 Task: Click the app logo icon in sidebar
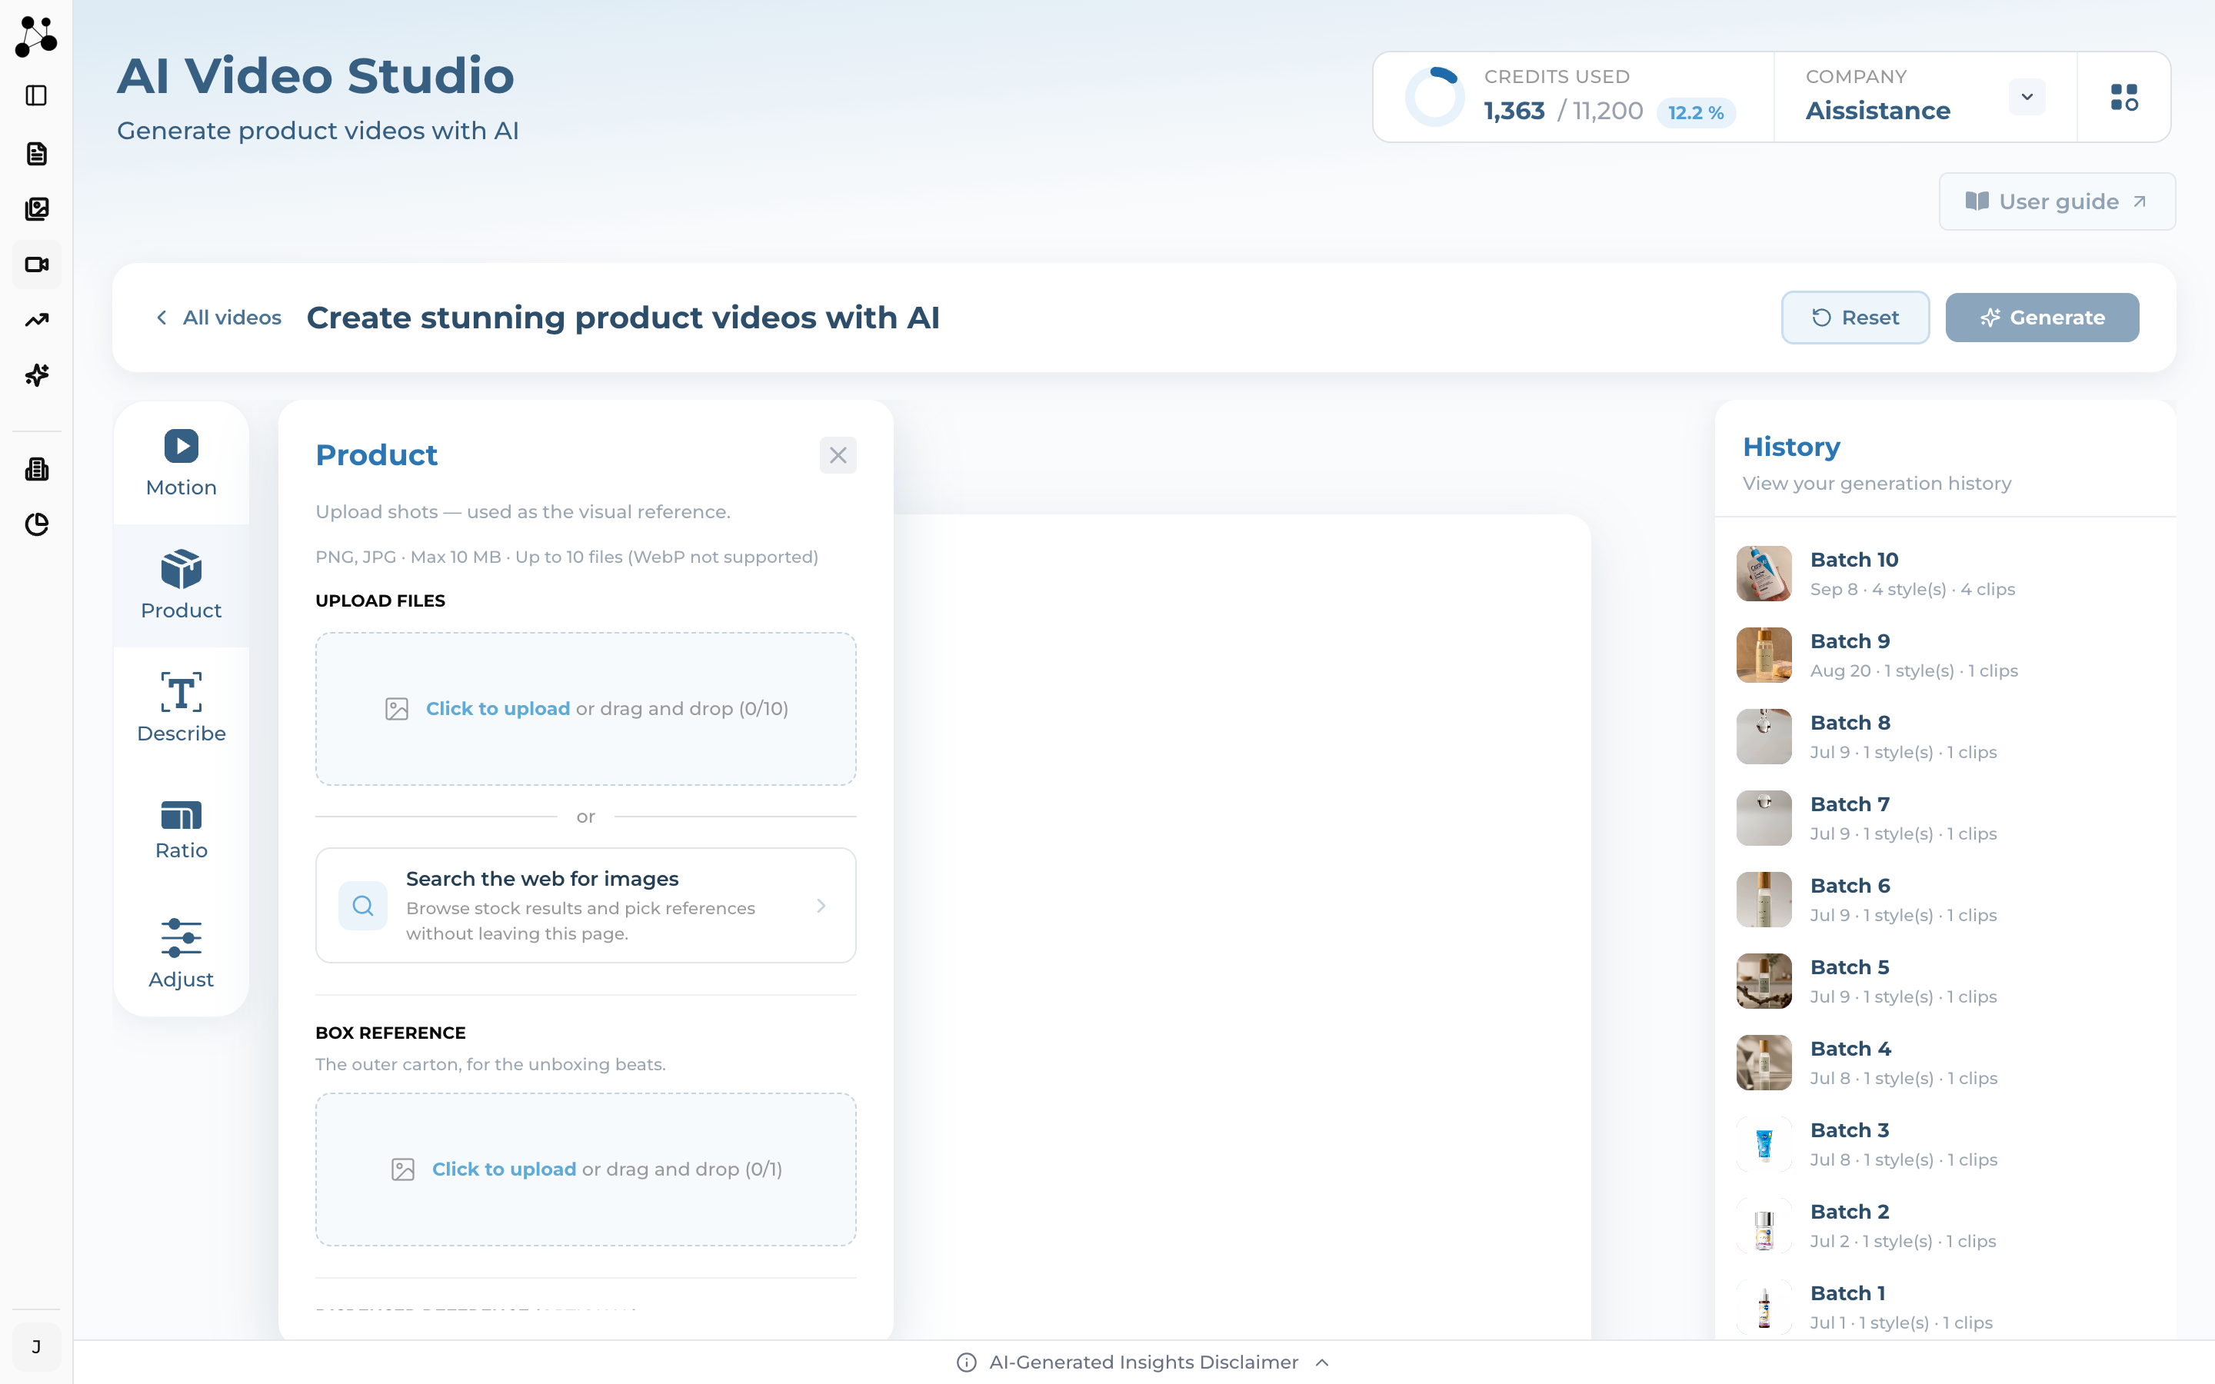[x=37, y=37]
